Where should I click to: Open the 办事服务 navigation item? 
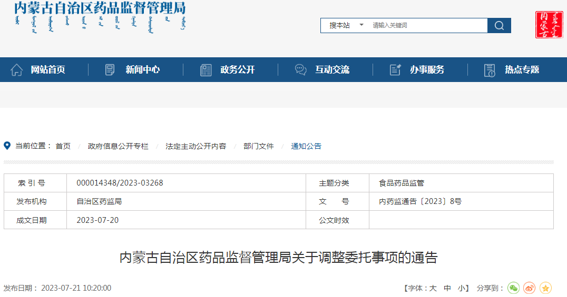[x=427, y=69]
